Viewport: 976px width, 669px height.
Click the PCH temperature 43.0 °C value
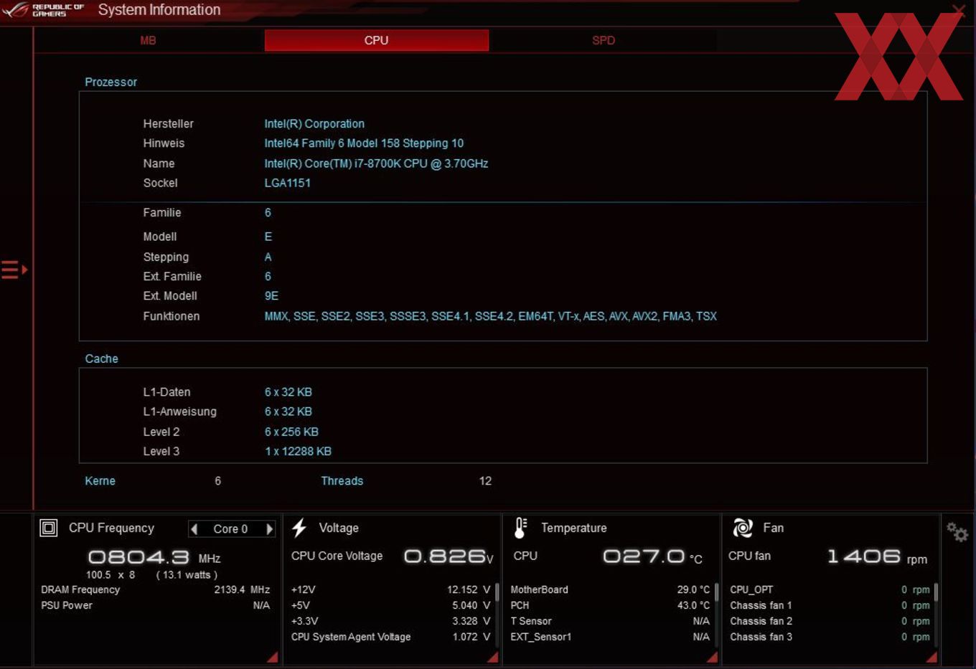tap(693, 605)
